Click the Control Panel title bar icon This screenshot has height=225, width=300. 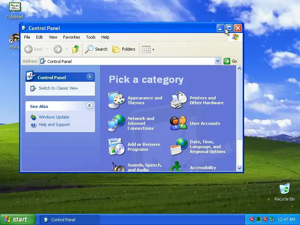point(24,28)
